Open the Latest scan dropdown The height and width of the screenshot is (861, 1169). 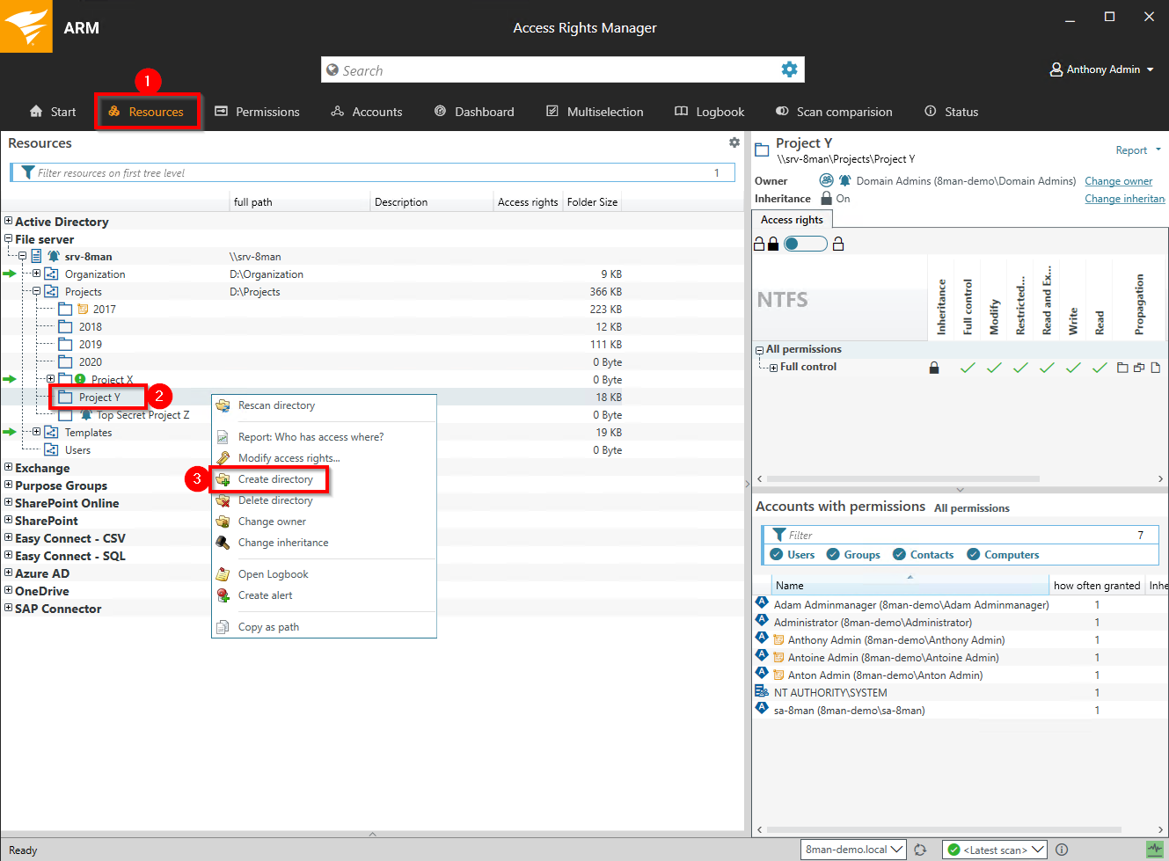coord(994,850)
